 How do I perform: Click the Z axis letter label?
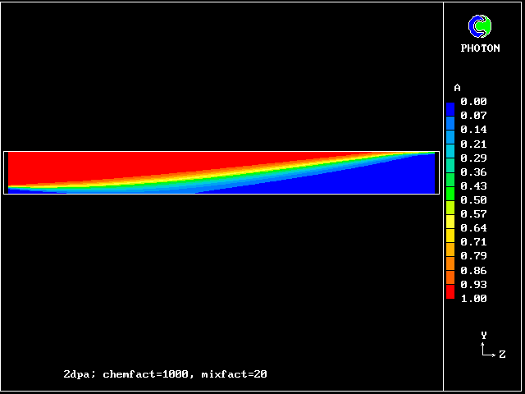[x=502, y=355]
